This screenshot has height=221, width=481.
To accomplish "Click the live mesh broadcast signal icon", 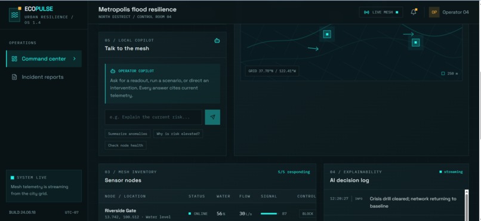I will pyautogui.click(x=366, y=13).
